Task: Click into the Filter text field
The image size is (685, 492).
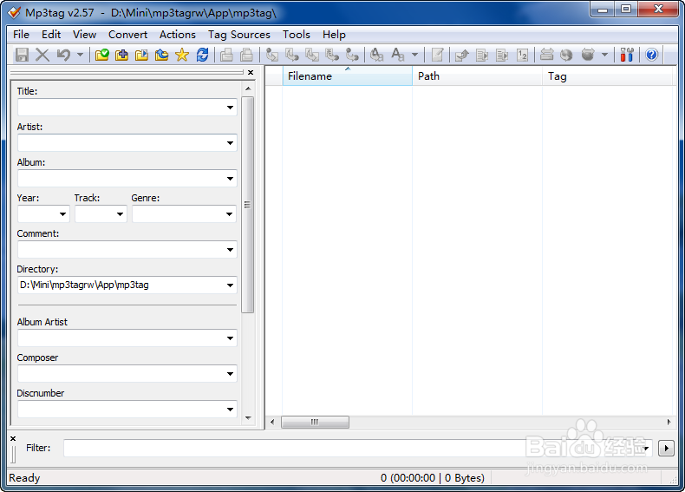Action: point(357,448)
